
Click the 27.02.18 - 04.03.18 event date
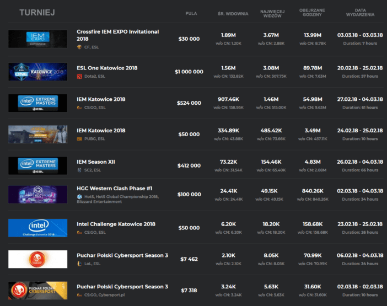[x=360, y=99]
